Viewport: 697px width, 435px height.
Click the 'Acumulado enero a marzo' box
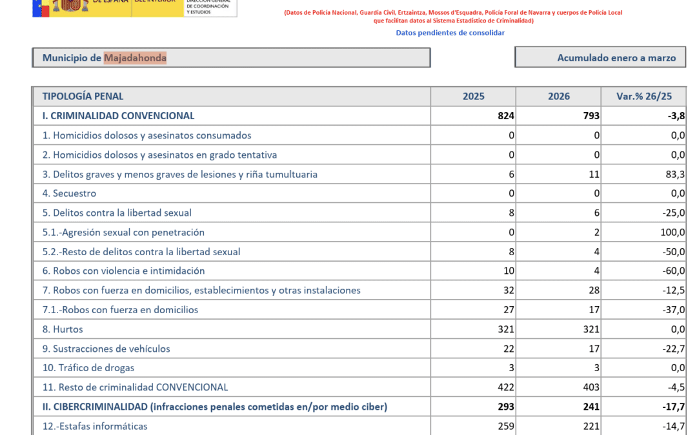(600, 57)
